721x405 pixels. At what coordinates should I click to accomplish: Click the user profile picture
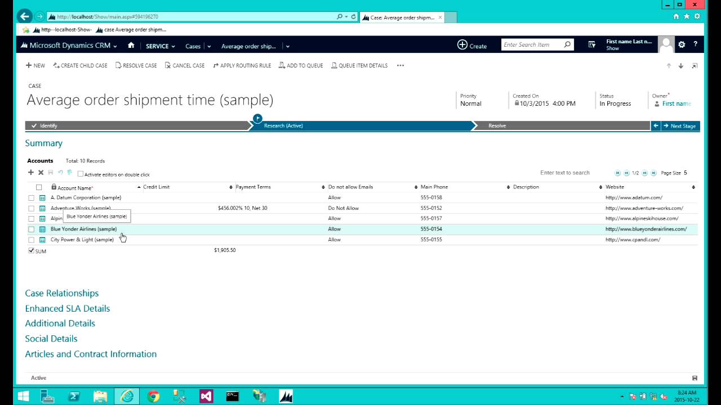tap(666, 45)
